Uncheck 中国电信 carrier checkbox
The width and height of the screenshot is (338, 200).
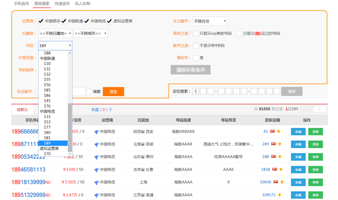(87, 21)
